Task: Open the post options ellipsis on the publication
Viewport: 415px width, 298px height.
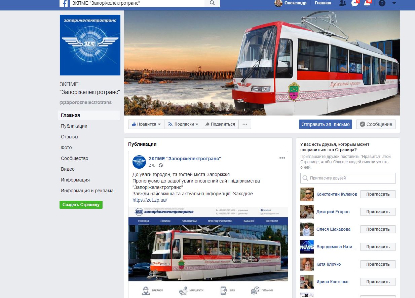Action: tap(281, 158)
